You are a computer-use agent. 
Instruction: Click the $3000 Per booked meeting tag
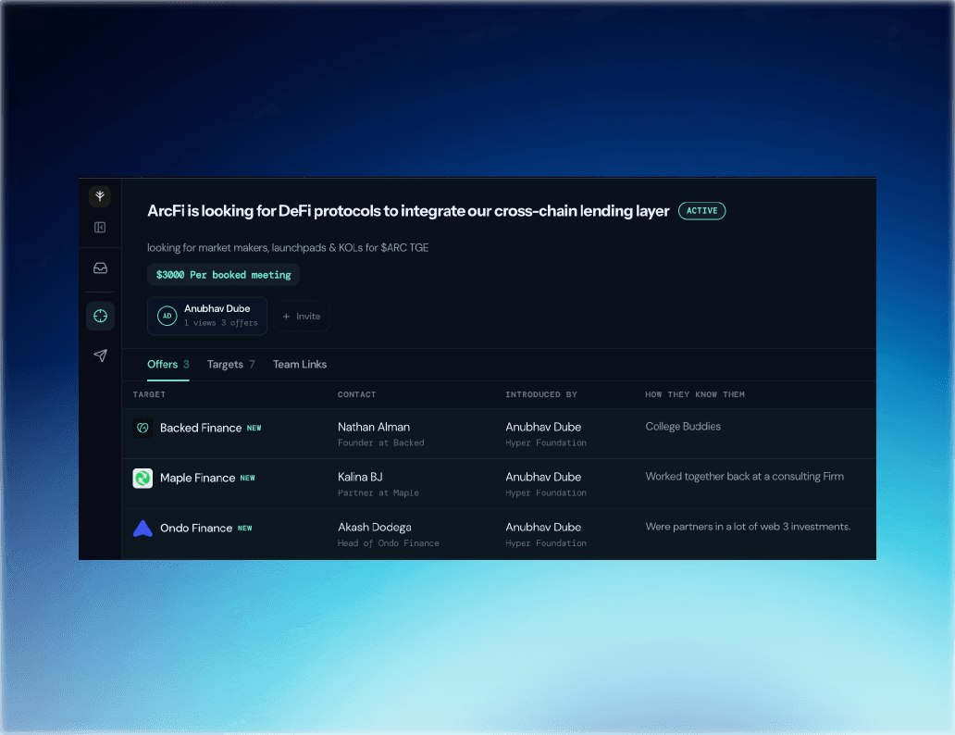[x=223, y=275]
